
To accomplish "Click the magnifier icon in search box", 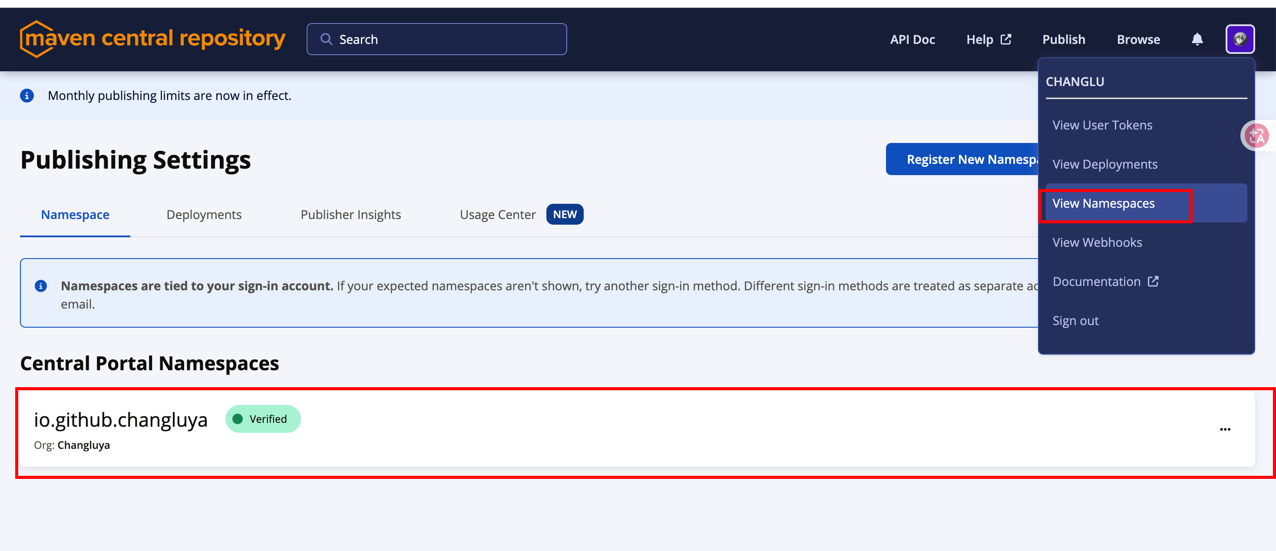I will (327, 39).
